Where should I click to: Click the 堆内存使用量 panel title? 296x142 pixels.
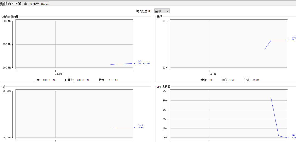pyautogui.click(x=11, y=17)
